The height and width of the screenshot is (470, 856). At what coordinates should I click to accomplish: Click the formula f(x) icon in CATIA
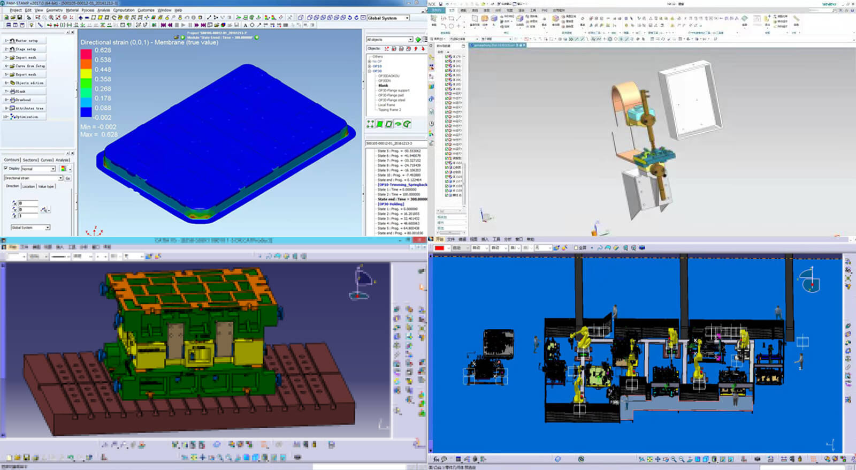436,459
